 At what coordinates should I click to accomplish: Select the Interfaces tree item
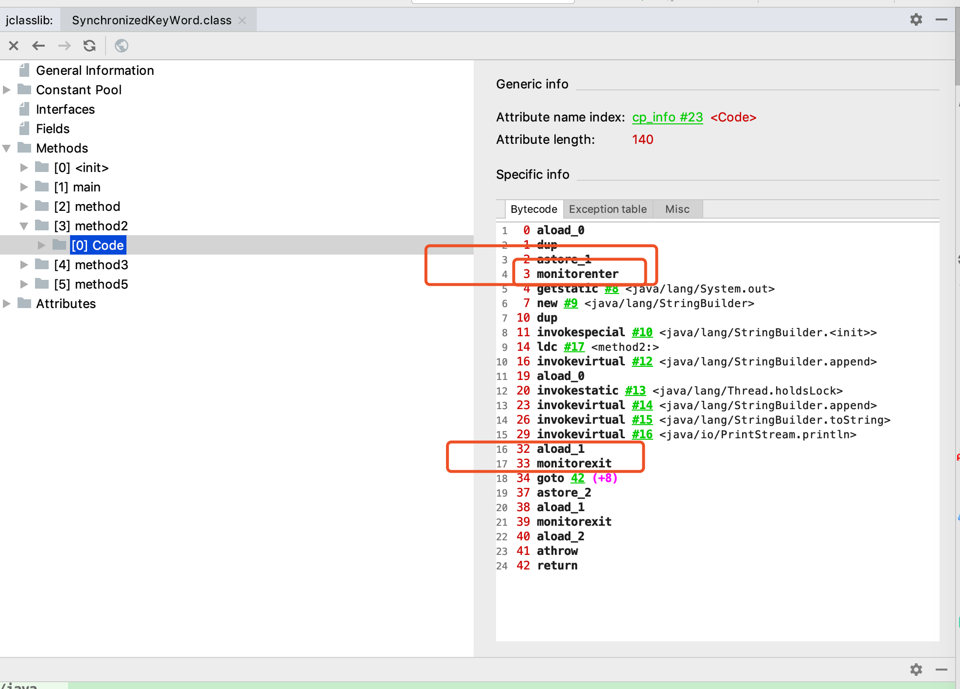[65, 109]
